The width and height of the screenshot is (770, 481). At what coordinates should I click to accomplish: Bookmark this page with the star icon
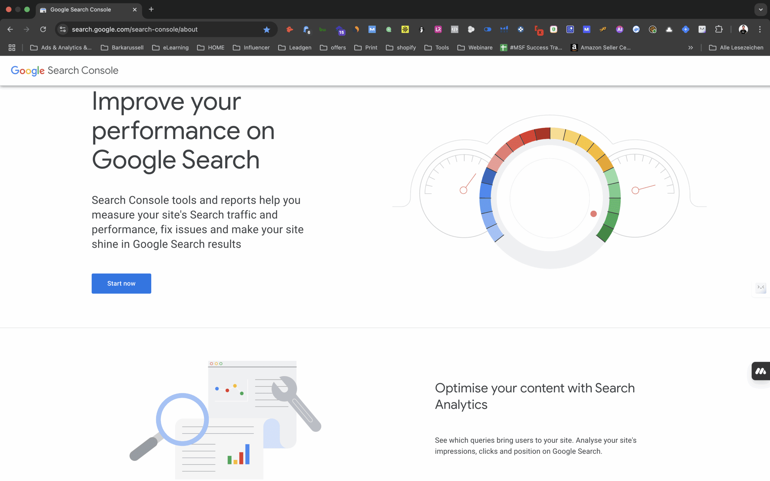(x=266, y=29)
